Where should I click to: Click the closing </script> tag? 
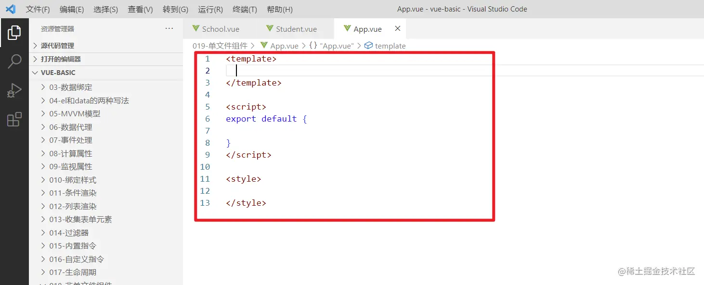248,155
